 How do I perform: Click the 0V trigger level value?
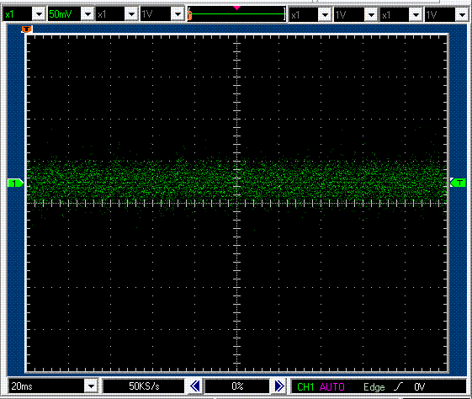tap(419, 386)
